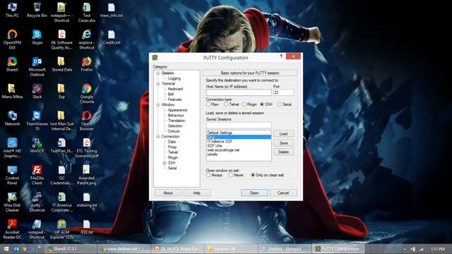Click the Port field
This screenshot has width=452, height=254.
pyautogui.click(x=284, y=92)
